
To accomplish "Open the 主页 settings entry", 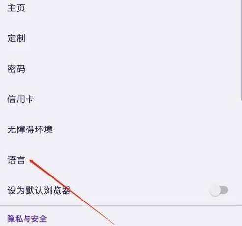I will click(x=120, y=8).
